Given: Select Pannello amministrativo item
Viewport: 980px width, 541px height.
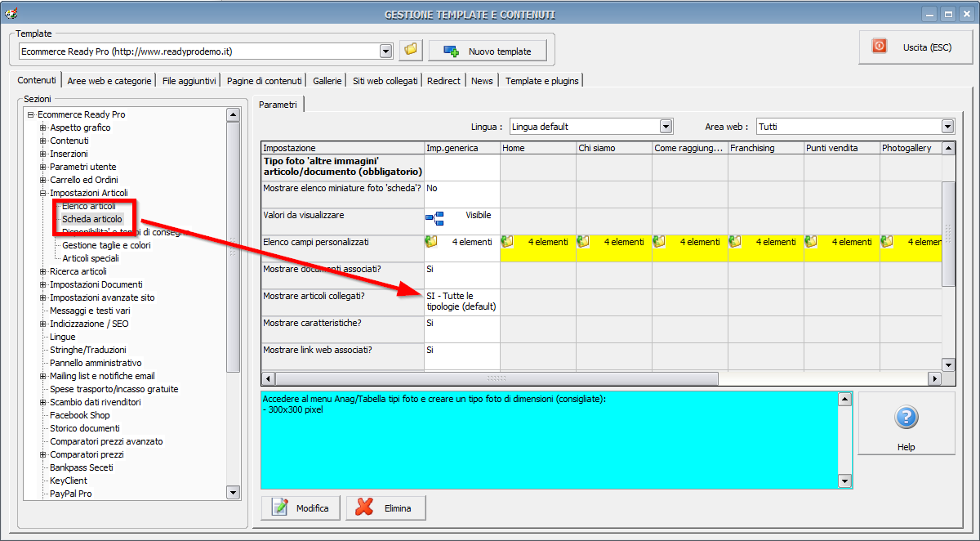Looking at the screenshot, I should (96, 363).
